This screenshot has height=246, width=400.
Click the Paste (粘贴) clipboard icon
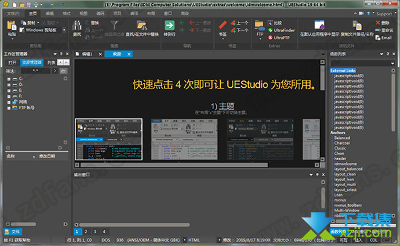click(12, 26)
